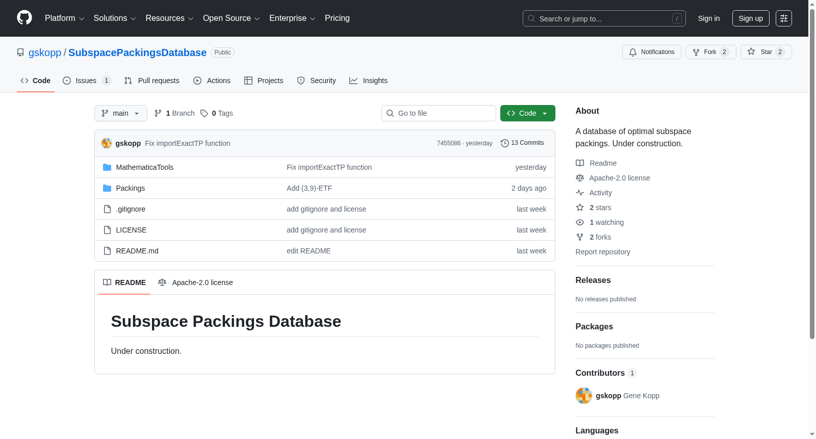This screenshot has height=439, width=816.
Task: Click the branch icon next to 1 Branch
Action: (x=158, y=113)
